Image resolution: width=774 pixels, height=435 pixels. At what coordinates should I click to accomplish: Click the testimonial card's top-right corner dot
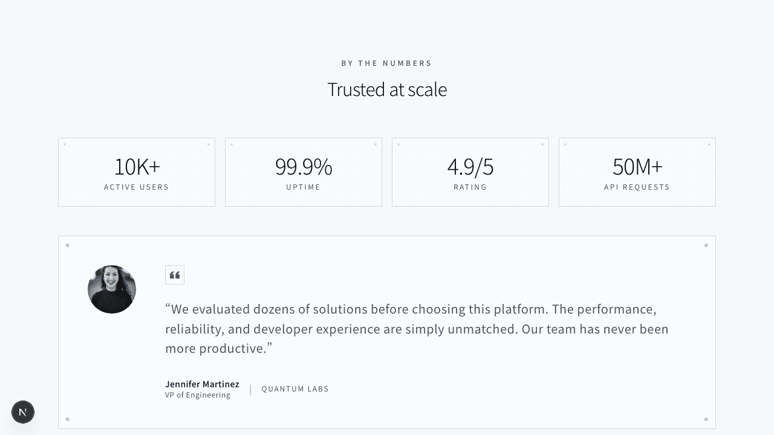[706, 245]
